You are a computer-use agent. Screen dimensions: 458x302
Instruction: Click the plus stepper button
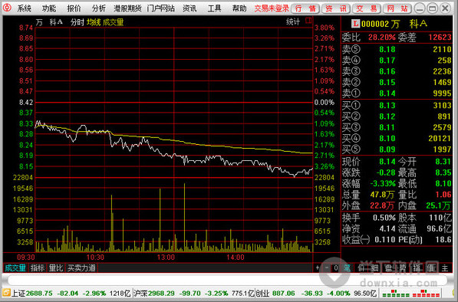(x=318, y=268)
